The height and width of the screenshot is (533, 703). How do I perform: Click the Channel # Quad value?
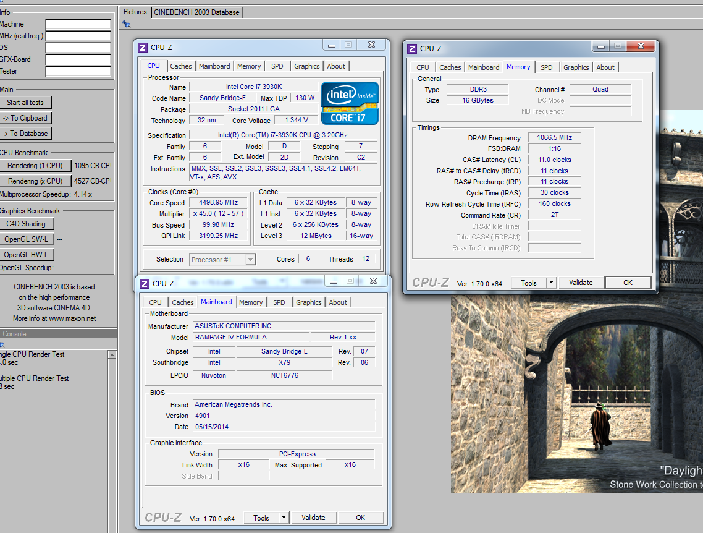point(600,89)
